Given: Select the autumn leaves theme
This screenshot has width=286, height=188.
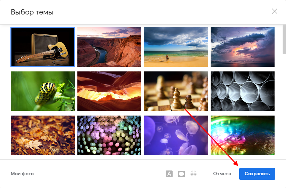Looking at the screenshot, I should pos(43,135).
